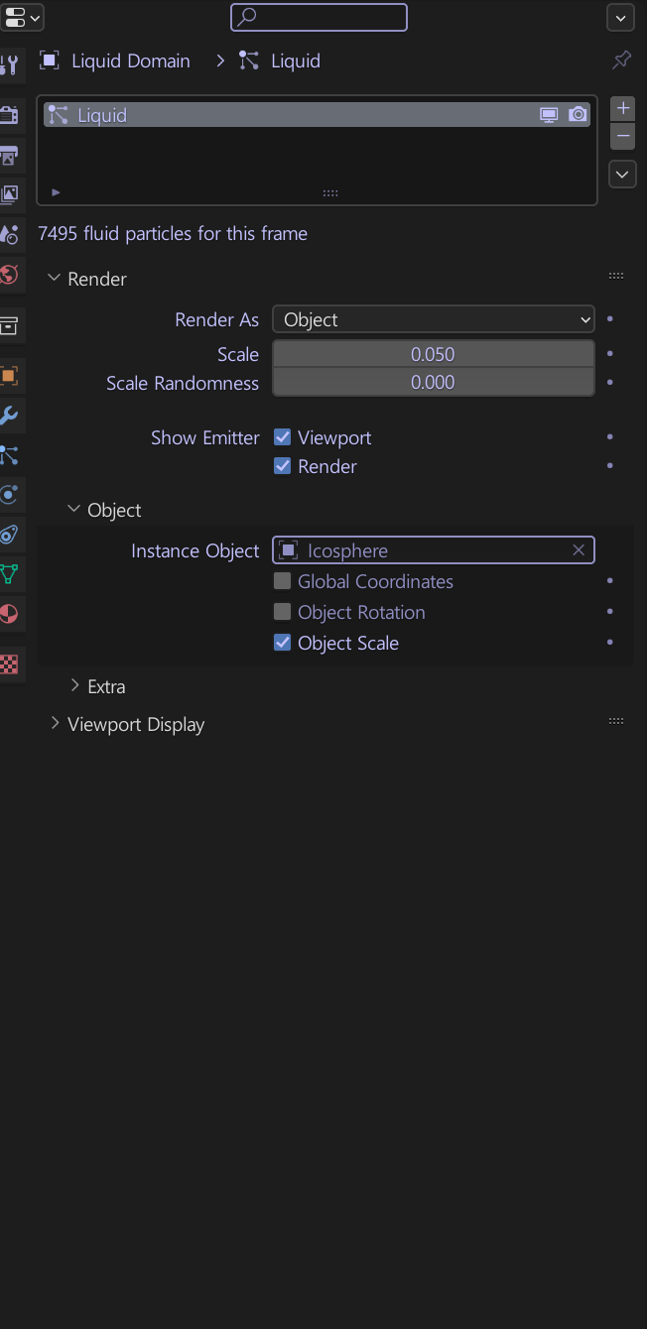Collapse the Render panel
This screenshot has width=647, height=1329.
[x=55, y=279]
